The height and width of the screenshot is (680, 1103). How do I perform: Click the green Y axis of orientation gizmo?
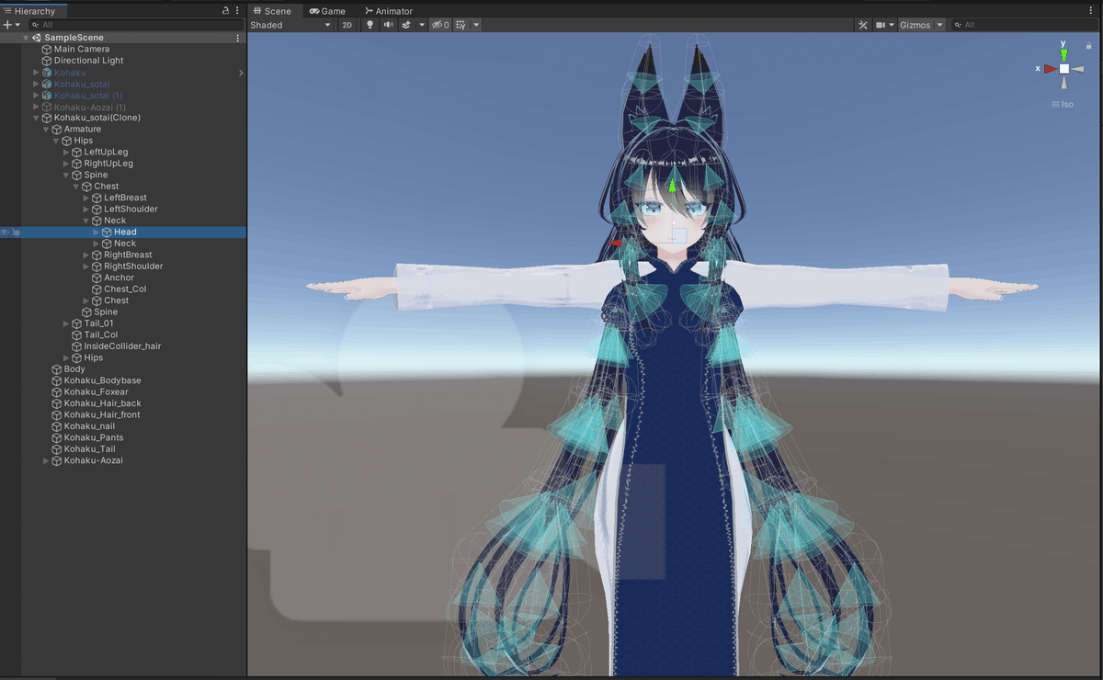pos(1063,54)
